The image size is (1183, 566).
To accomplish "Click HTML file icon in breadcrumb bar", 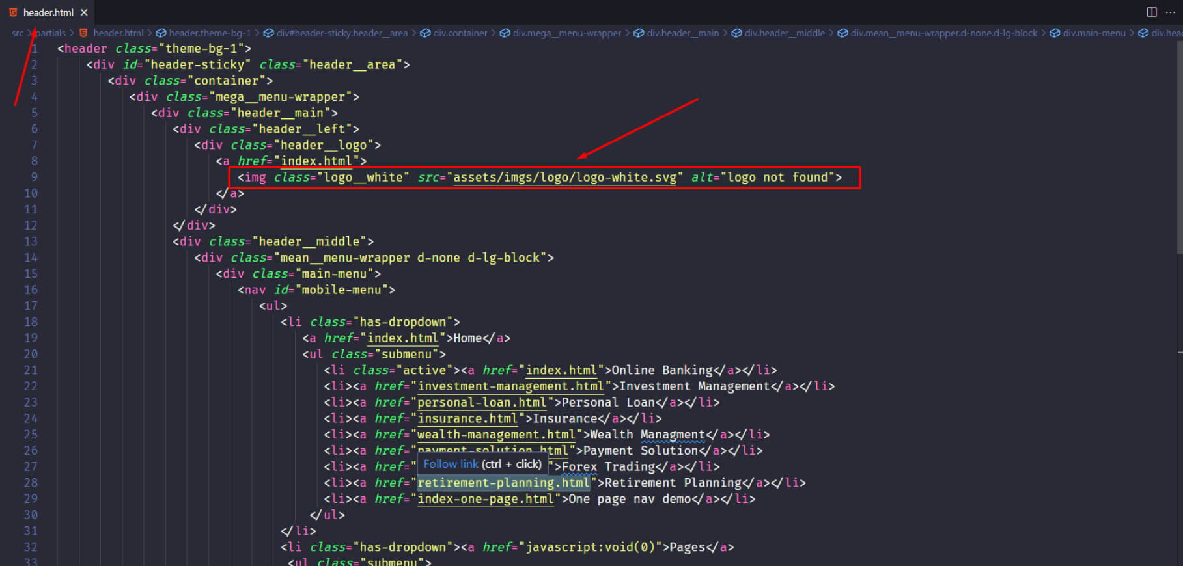I will [83, 33].
